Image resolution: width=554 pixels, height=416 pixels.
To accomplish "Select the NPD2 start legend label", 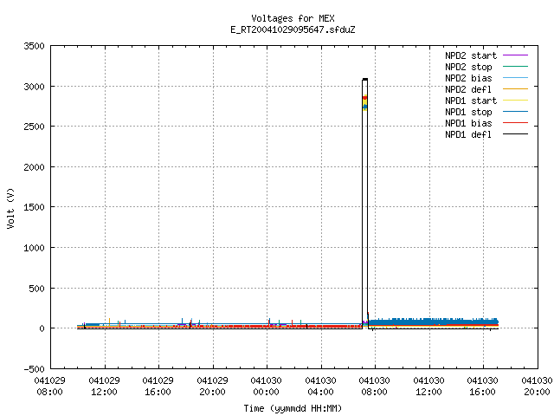I will tap(471, 55).
